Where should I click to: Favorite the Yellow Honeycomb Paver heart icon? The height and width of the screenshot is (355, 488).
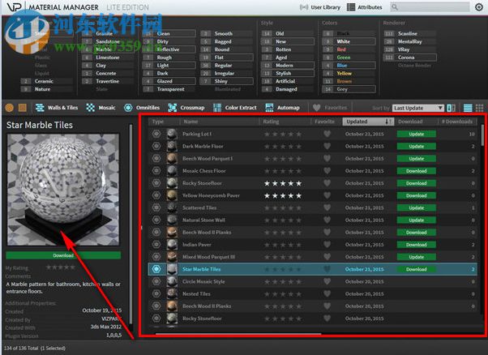pos(327,195)
